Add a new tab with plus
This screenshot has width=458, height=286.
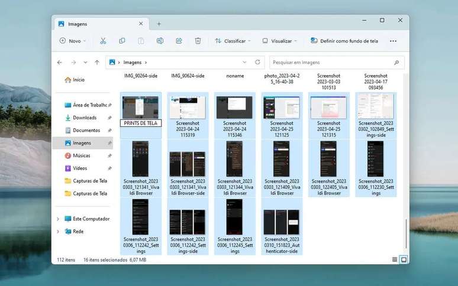point(159,24)
